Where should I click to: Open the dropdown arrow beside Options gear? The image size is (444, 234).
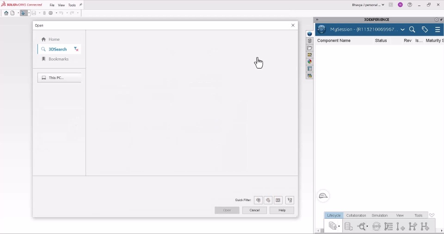56,13
